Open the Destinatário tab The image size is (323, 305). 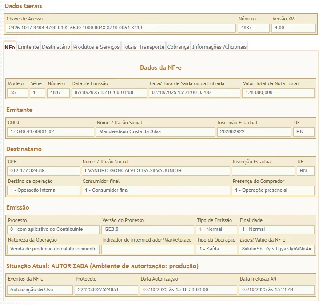pyautogui.click(x=56, y=47)
